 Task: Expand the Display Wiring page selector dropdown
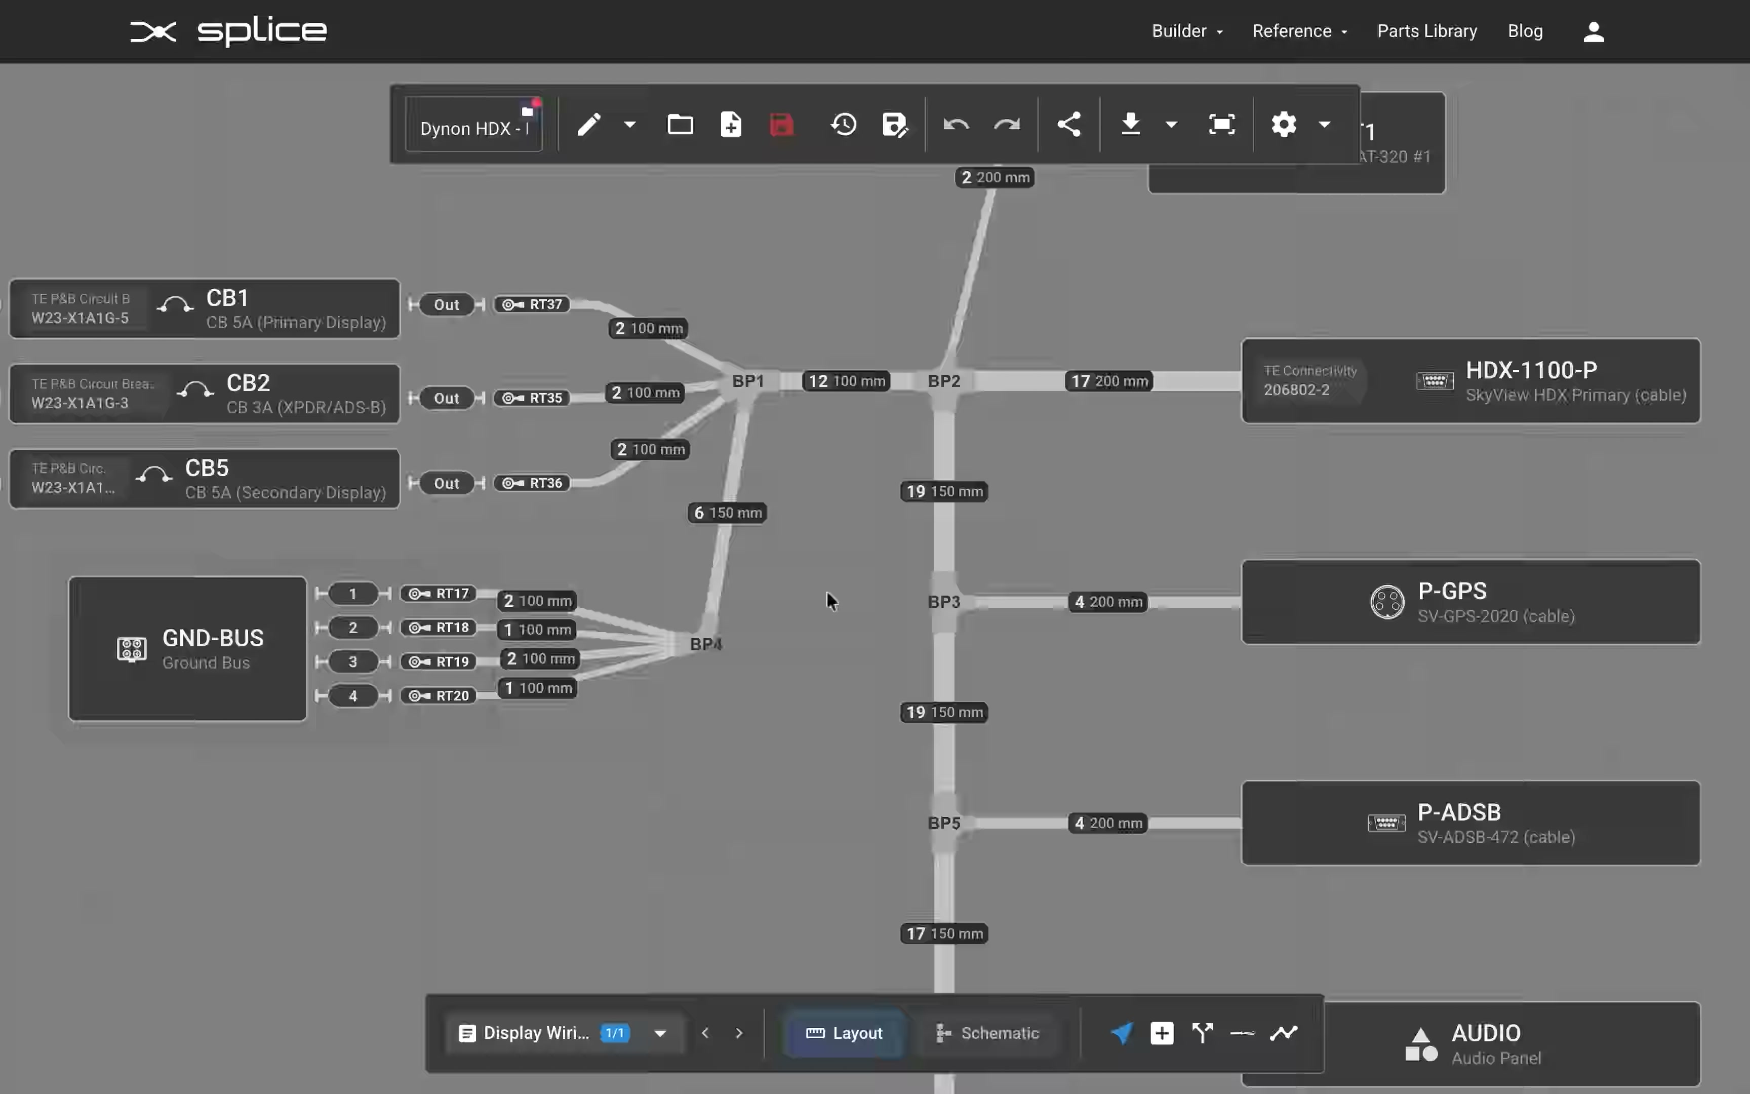tap(659, 1033)
